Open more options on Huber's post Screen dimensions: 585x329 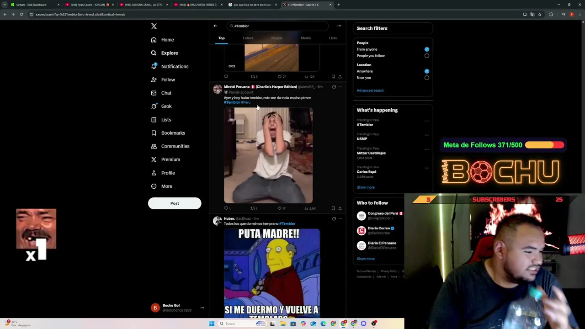tap(340, 219)
